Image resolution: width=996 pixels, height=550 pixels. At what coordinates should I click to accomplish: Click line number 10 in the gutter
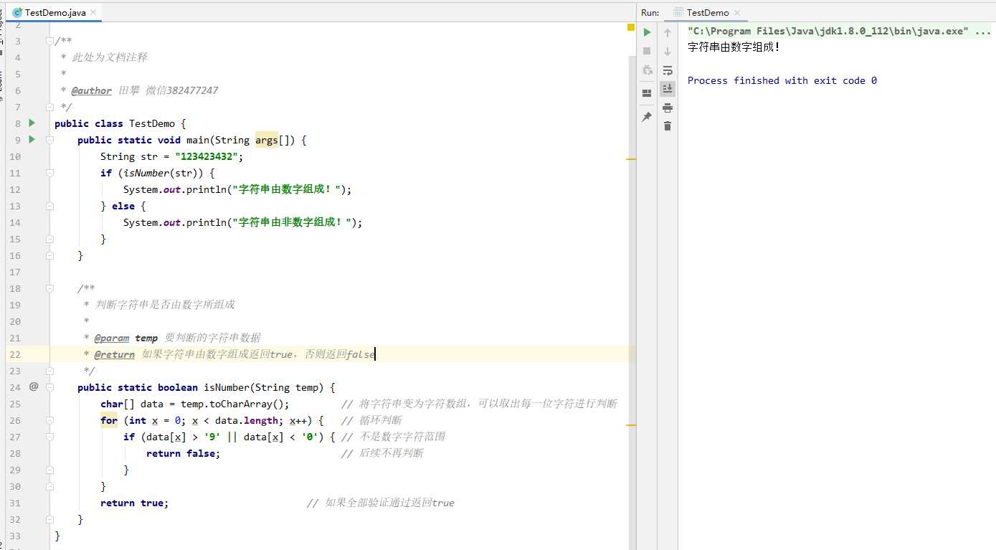tap(15, 157)
